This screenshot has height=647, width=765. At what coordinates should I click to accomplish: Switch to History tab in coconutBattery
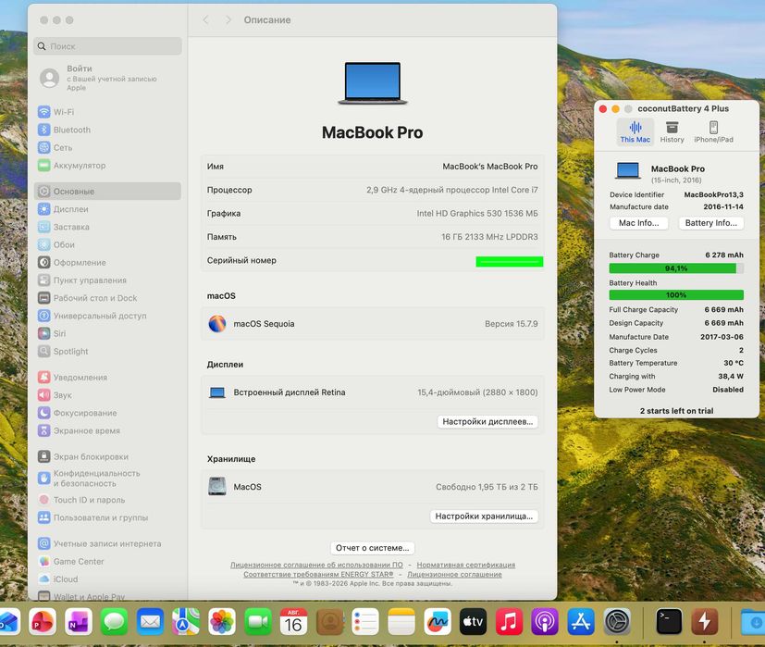point(672,131)
